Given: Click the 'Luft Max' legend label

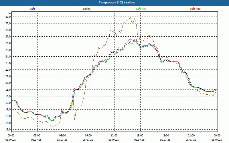Looking at the screenshot, I should pos(195,9).
